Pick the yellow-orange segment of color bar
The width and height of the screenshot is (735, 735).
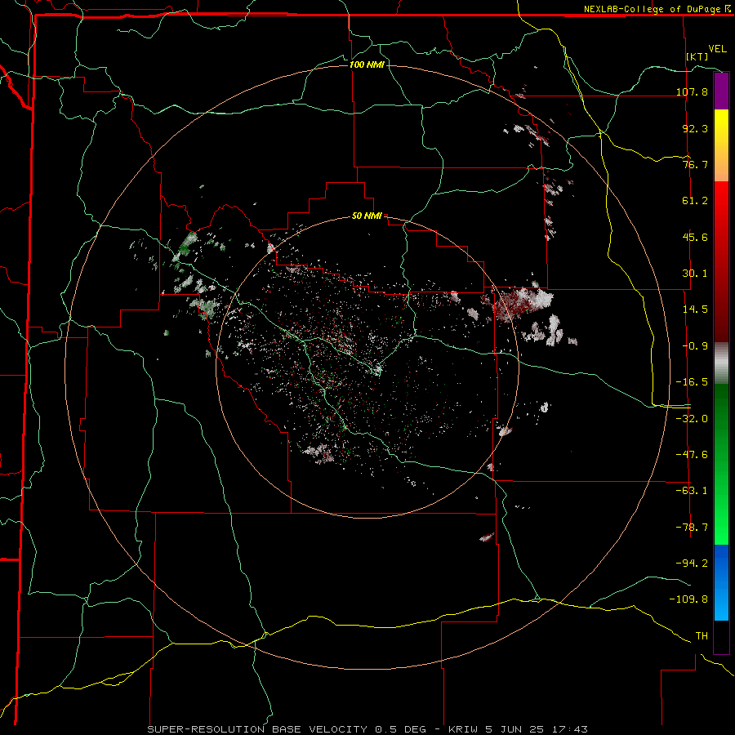point(721,145)
